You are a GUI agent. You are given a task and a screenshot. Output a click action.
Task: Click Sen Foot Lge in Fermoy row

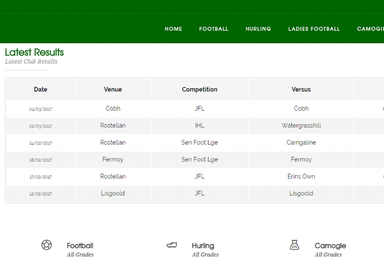[199, 160]
